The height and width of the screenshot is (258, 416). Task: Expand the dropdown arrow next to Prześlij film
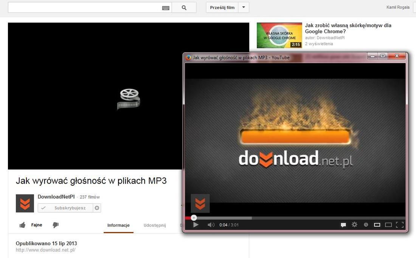click(244, 8)
